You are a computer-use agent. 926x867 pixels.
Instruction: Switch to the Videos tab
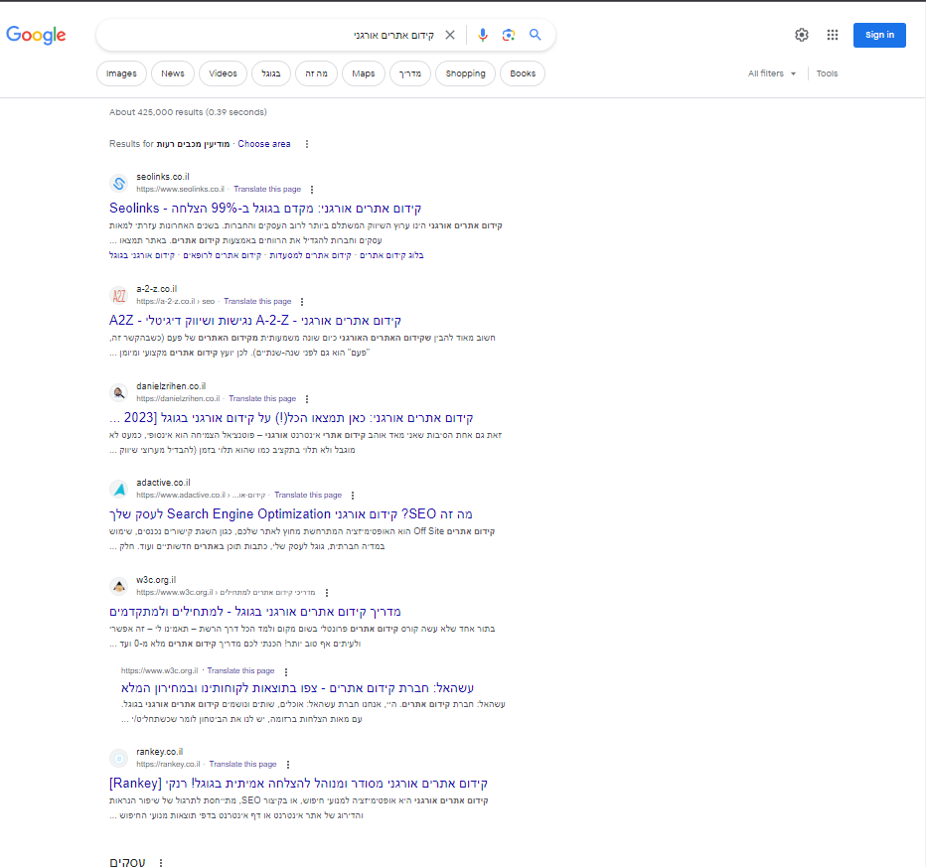pyautogui.click(x=223, y=73)
